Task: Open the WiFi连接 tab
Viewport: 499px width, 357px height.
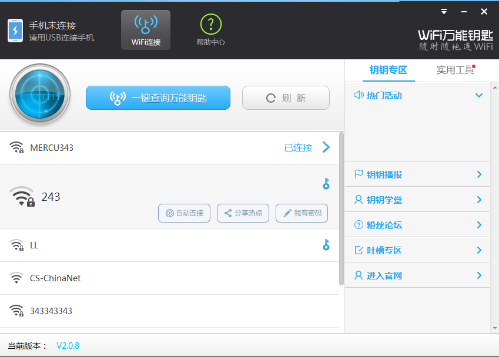Action: tap(146, 30)
